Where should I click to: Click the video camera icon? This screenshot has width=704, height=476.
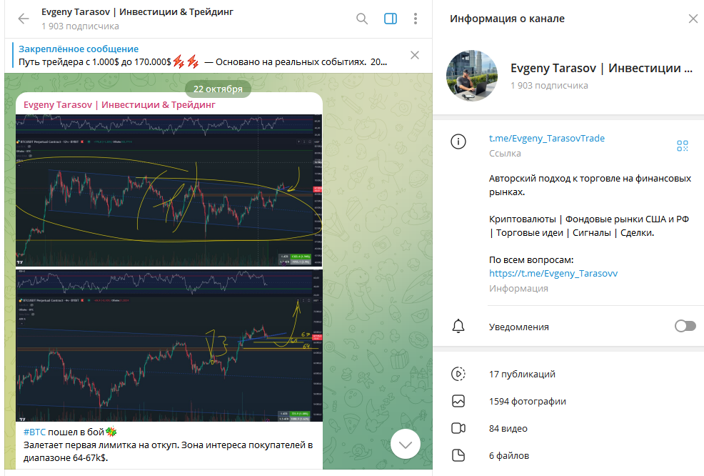(x=458, y=428)
